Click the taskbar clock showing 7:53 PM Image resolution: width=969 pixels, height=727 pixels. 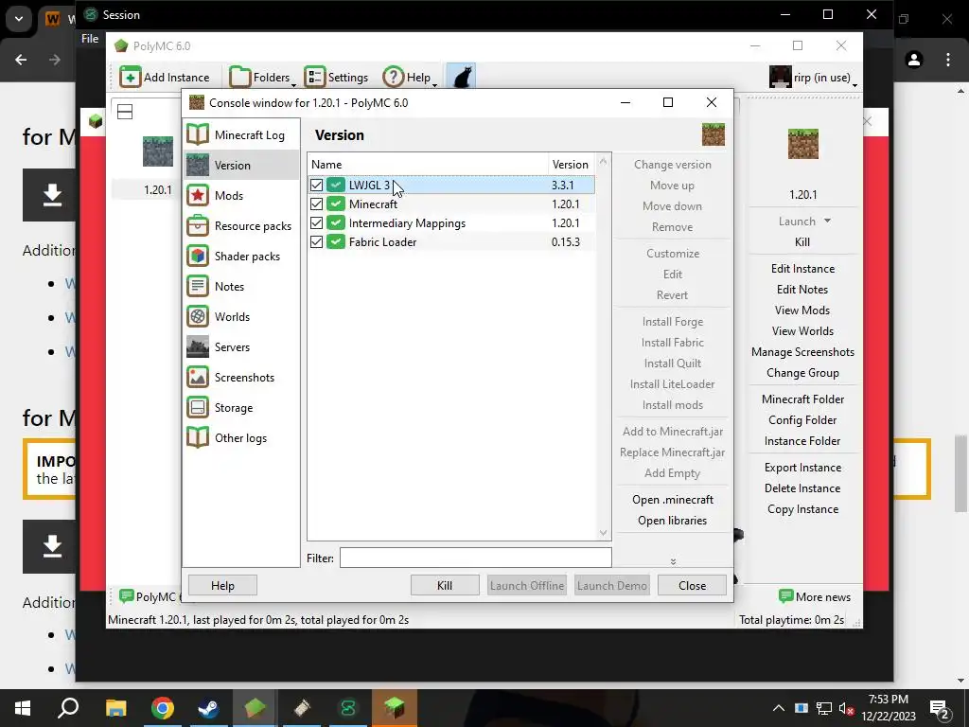coord(888,708)
